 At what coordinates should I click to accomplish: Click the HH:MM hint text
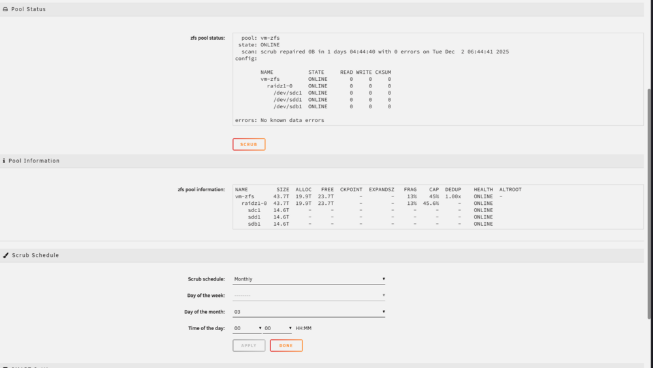tap(303, 328)
